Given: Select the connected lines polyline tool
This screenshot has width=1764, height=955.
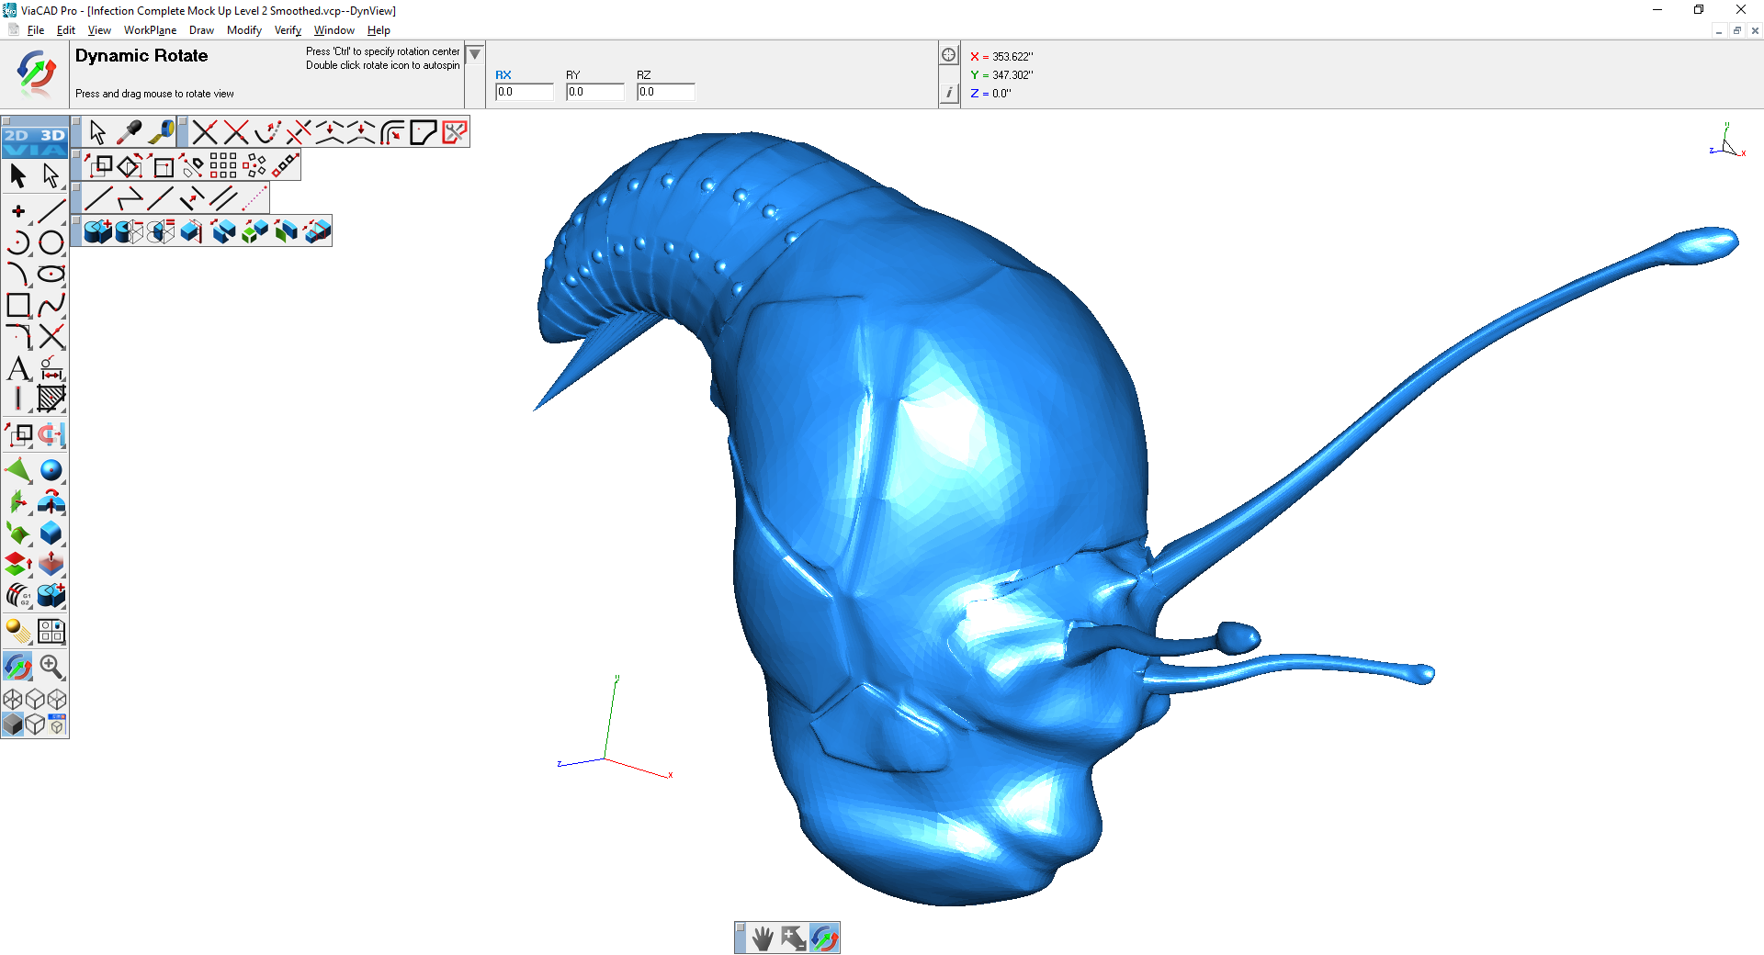Looking at the screenshot, I should tap(130, 197).
